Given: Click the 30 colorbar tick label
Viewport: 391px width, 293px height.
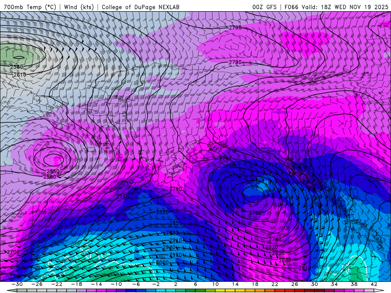Looking at the screenshot, I should click(x=314, y=284).
